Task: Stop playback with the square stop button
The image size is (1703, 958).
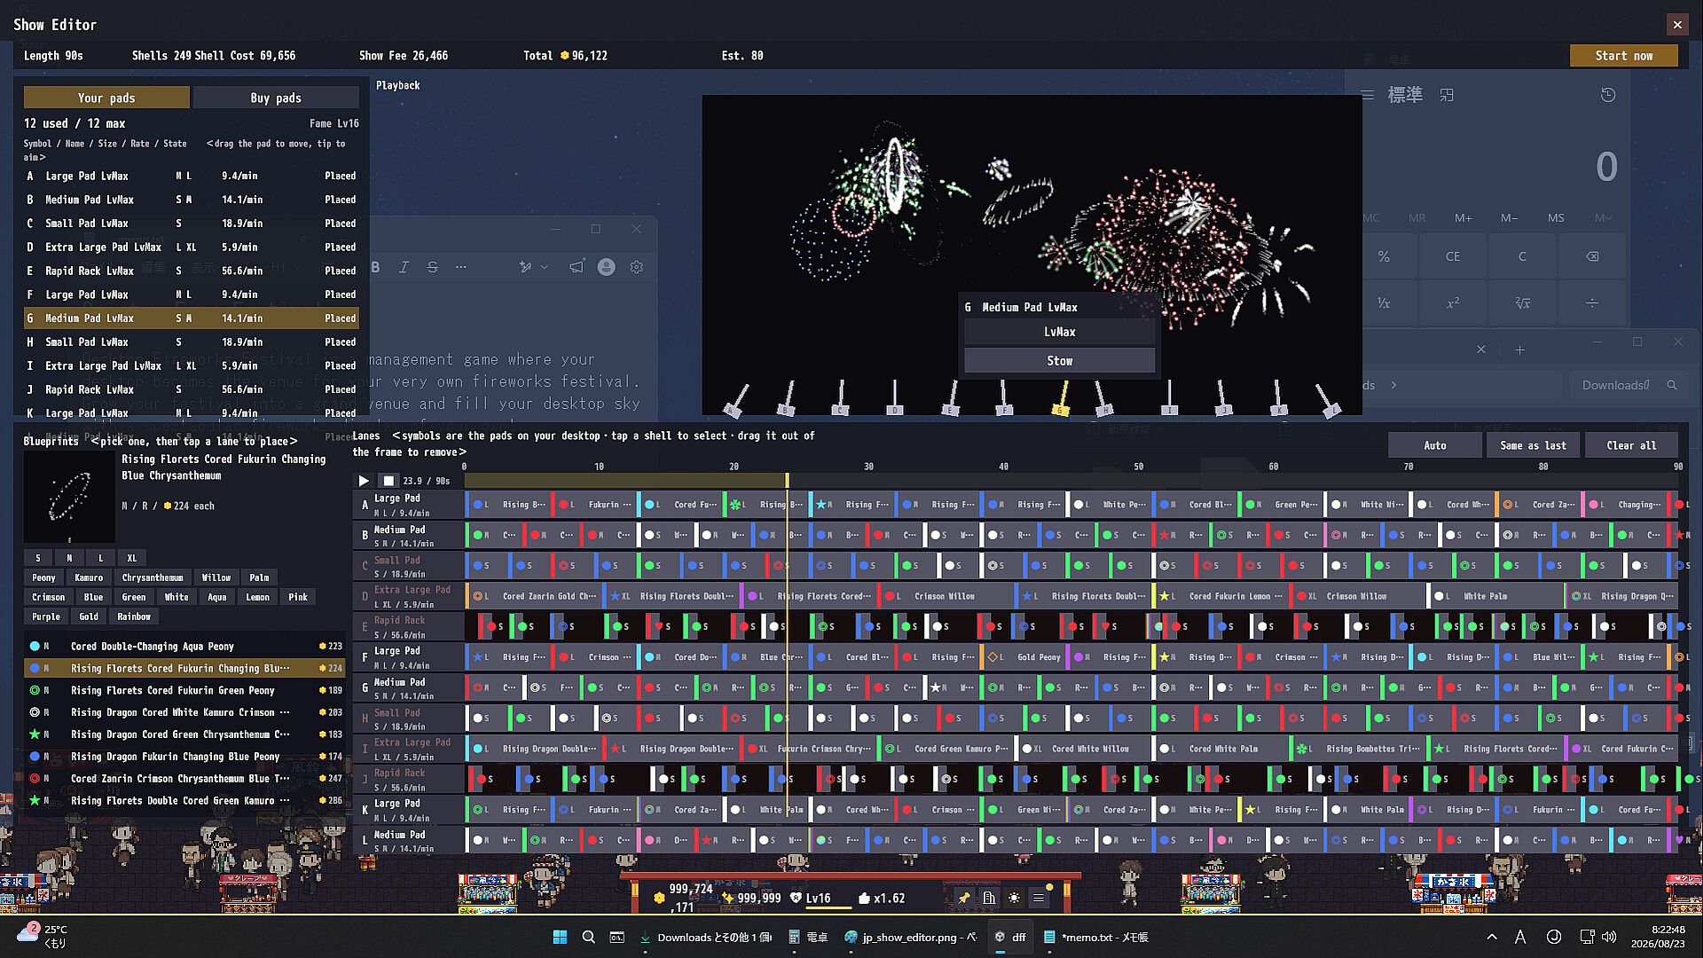Action: [388, 481]
